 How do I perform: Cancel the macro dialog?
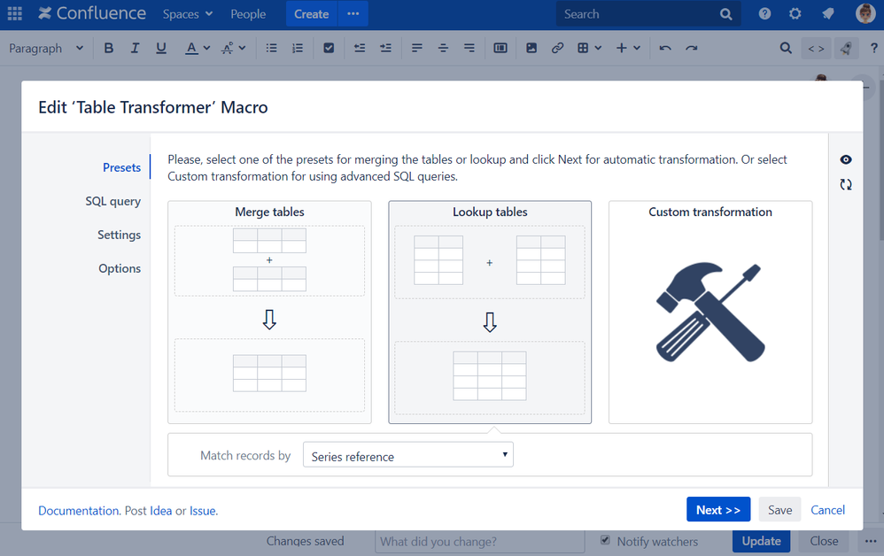[827, 509]
